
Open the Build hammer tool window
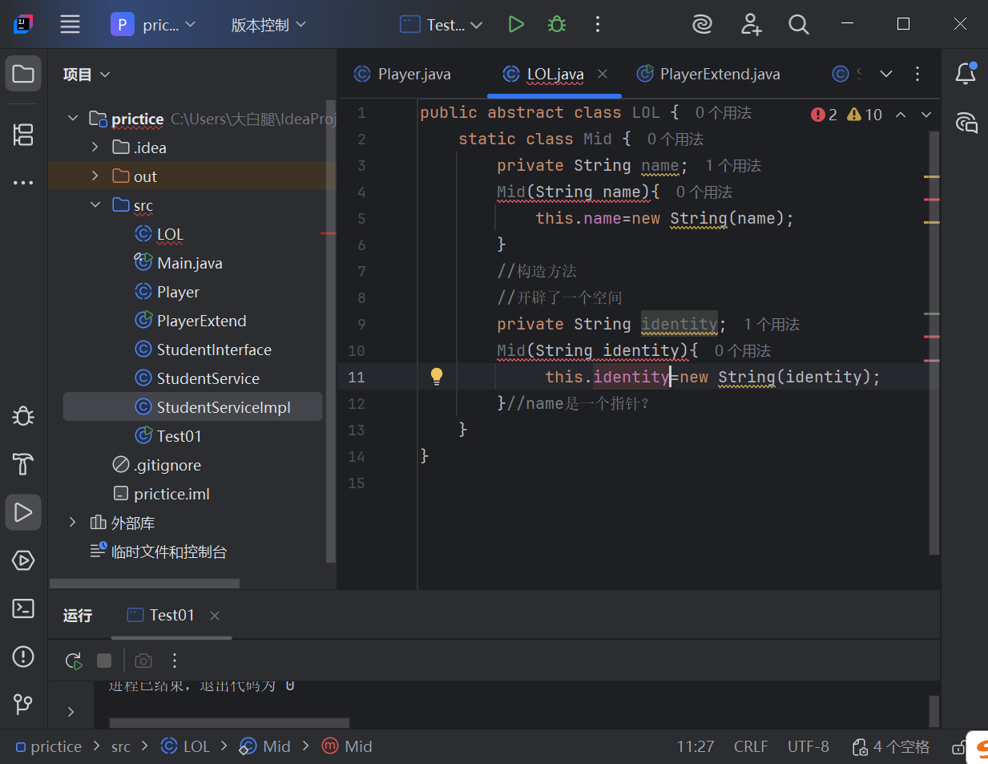[23, 463]
